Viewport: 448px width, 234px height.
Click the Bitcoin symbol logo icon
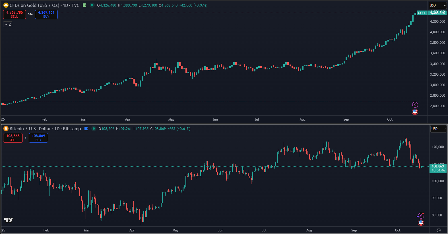[6, 129]
